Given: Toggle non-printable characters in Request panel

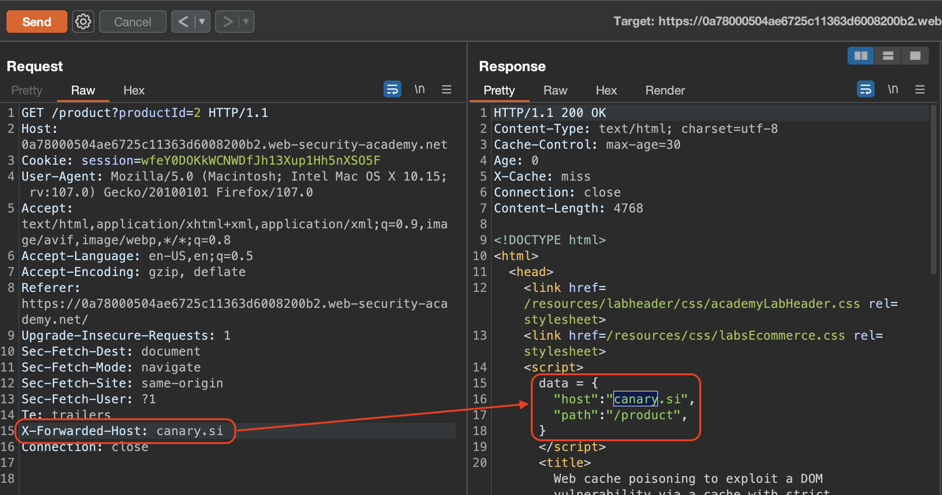Looking at the screenshot, I should pos(420,89).
